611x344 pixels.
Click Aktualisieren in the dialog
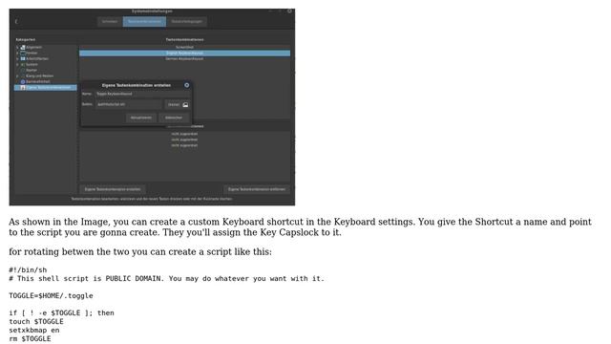click(141, 118)
